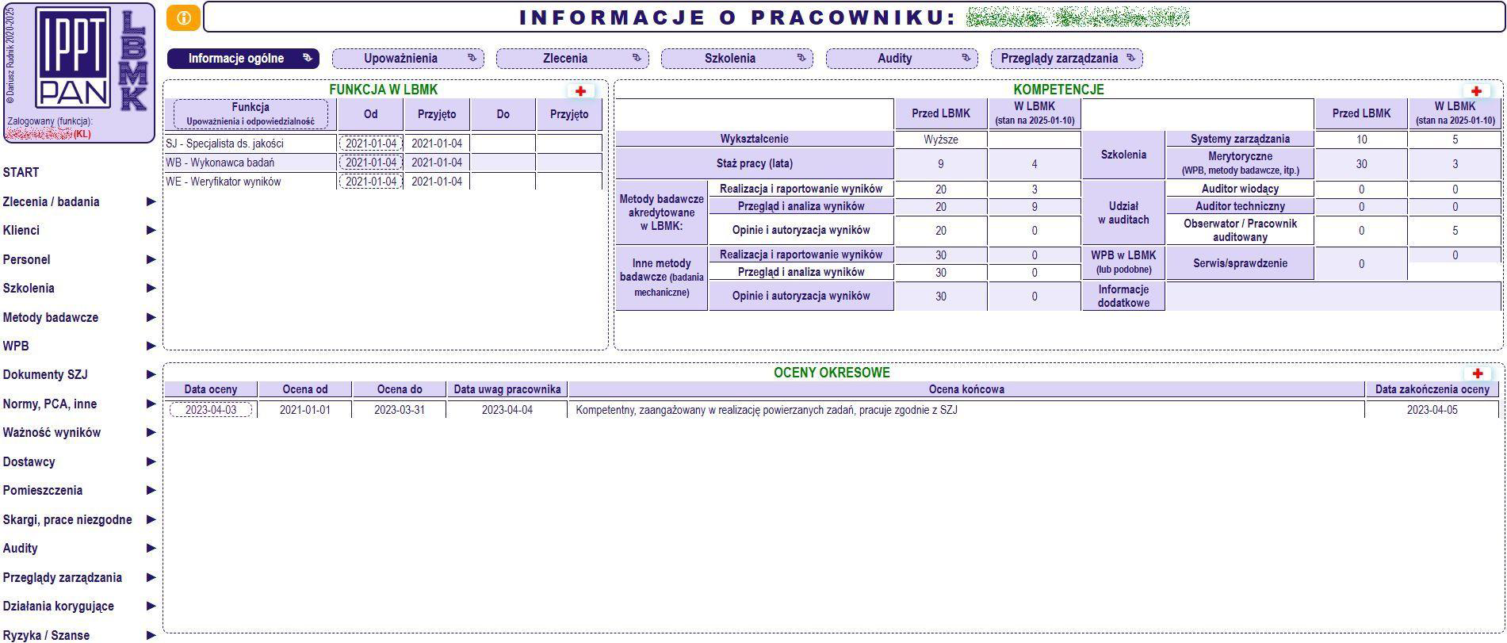Expand sidebar Szkolenia menu arrow
1507x643 pixels.
pos(151,289)
